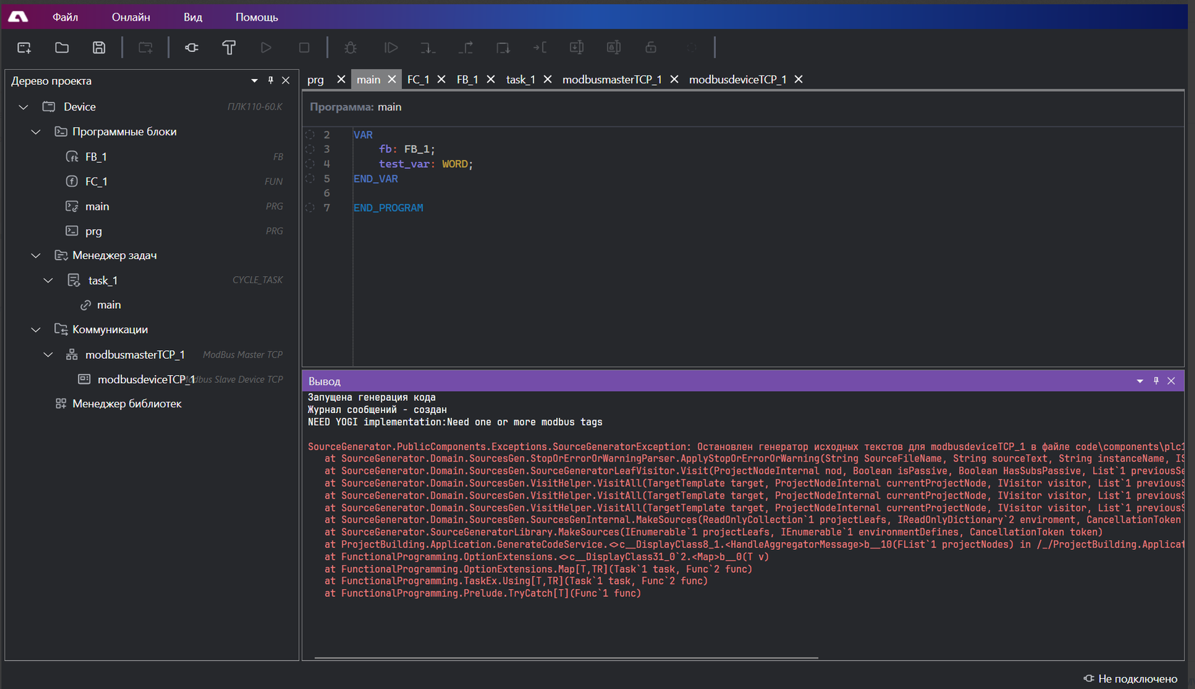
Task: Click the output panel horizontal scrollbar
Action: click(566, 658)
